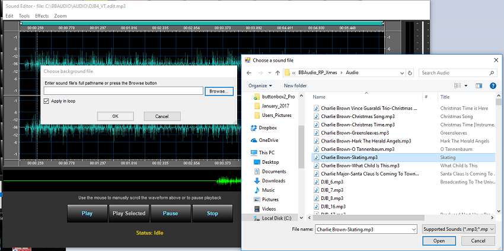Screen dimensions: 504x251
Task: Open recent locations dropdown arrow
Action: click(270, 73)
